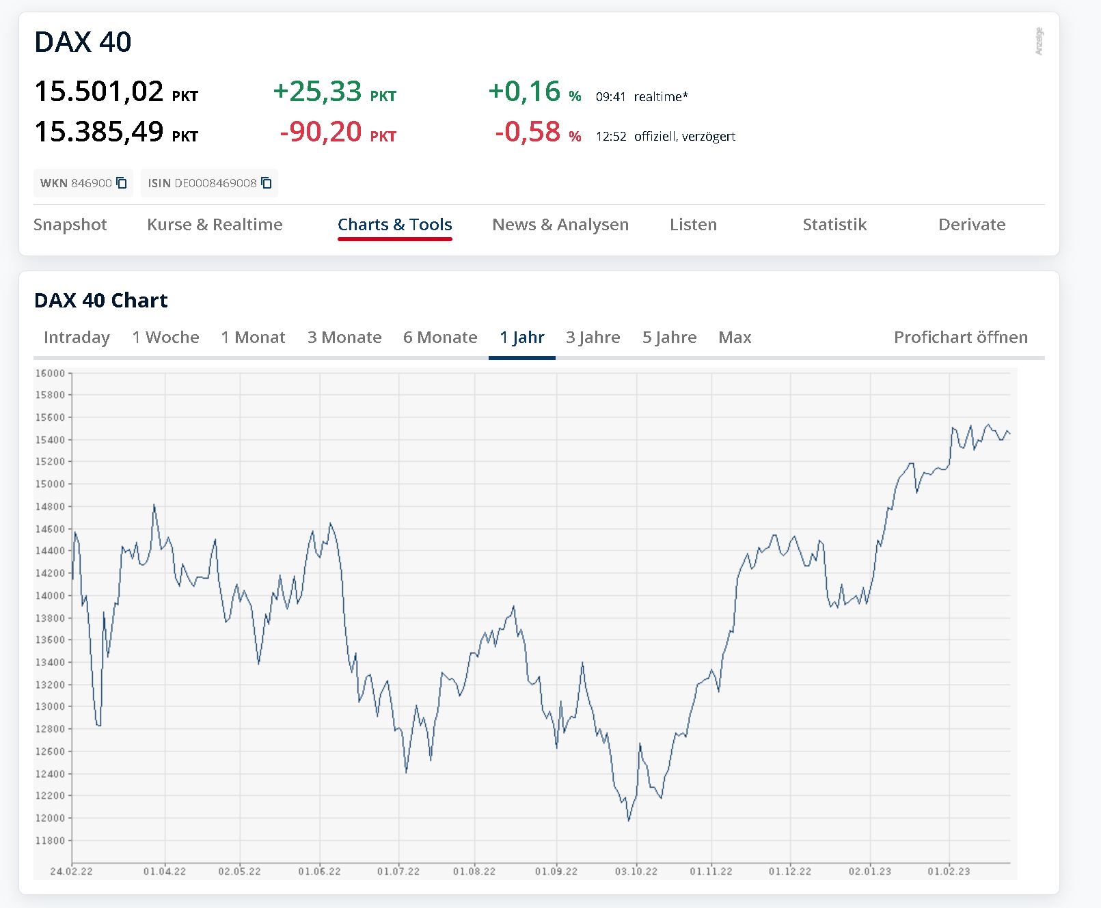Select the 6 Monate chart range
1101x908 pixels.
point(440,338)
